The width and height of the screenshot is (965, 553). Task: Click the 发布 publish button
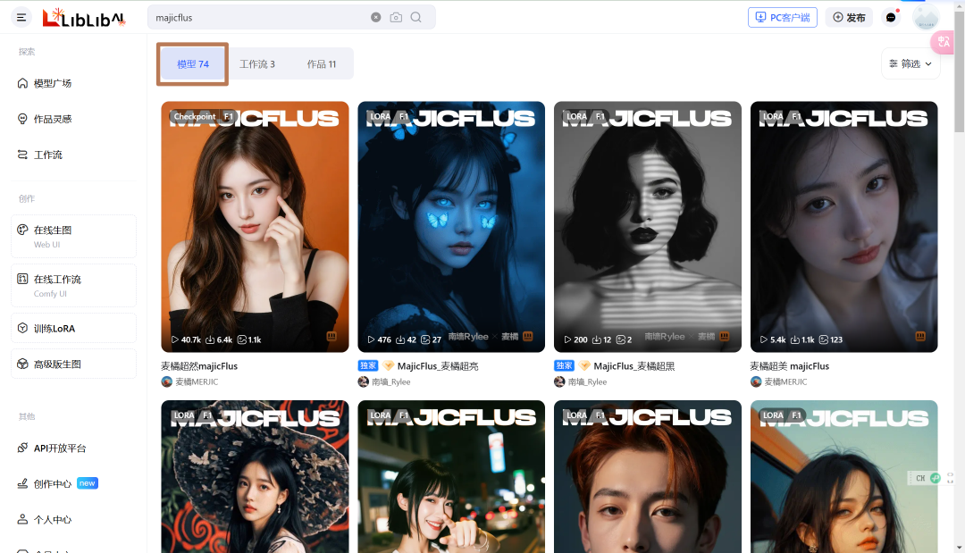849,17
